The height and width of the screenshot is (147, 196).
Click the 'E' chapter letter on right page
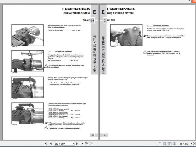click(103, 12)
